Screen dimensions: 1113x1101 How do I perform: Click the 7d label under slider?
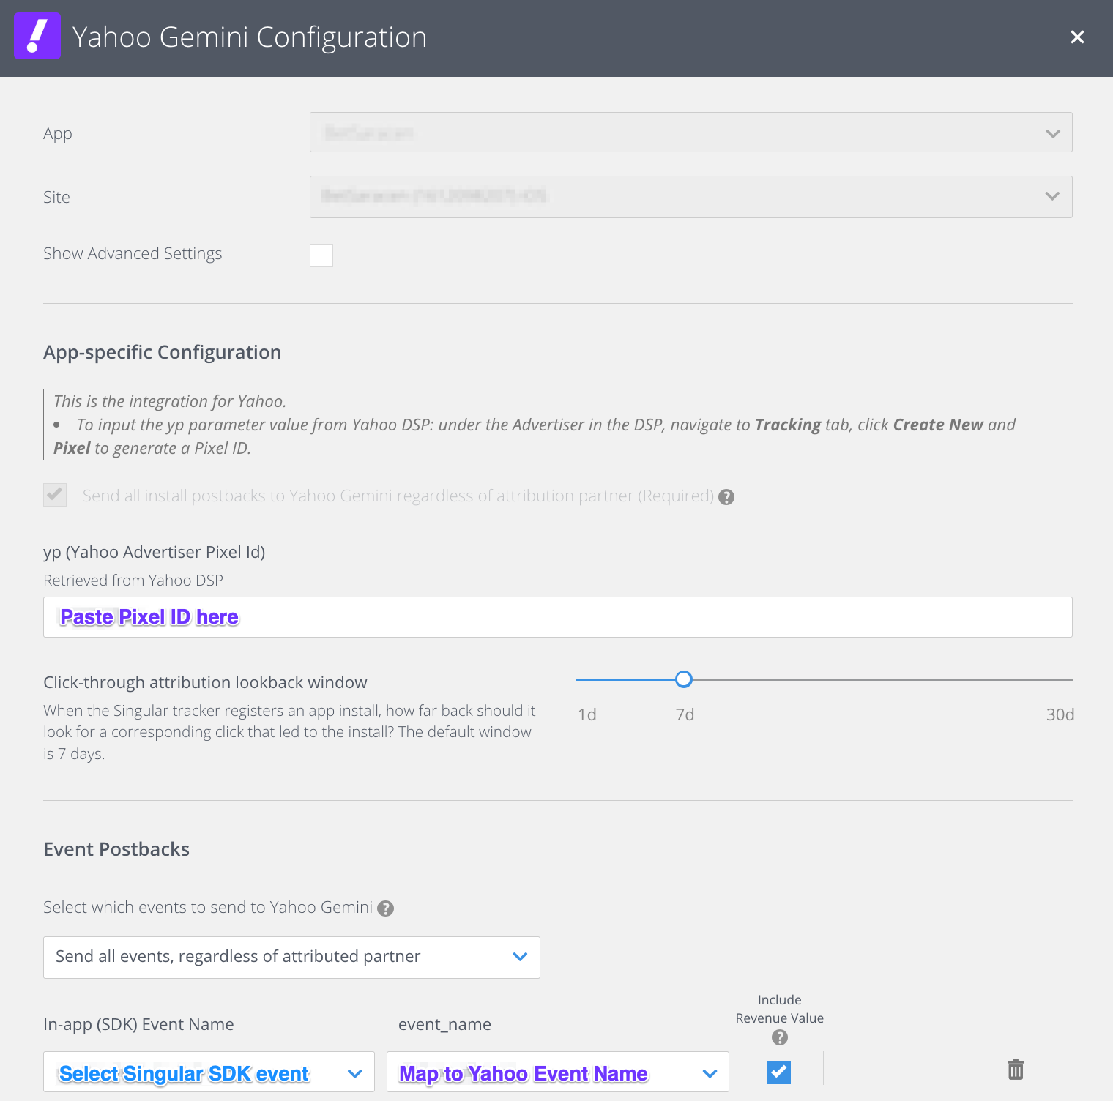click(685, 714)
